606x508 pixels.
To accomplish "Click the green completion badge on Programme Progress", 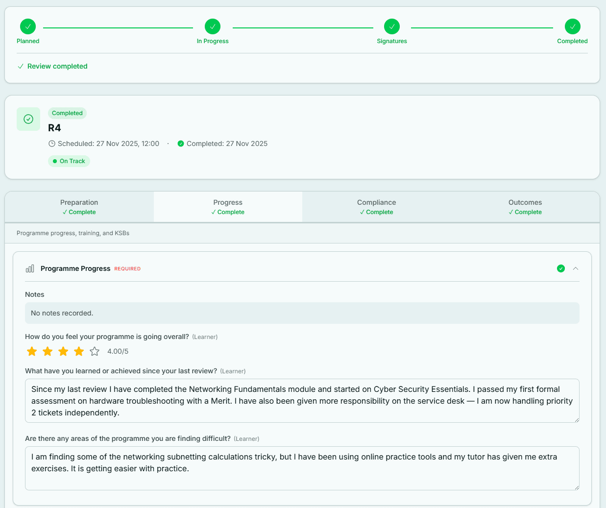I will (x=560, y=268).
